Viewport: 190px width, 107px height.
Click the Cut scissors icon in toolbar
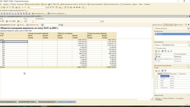pos(7,7)
